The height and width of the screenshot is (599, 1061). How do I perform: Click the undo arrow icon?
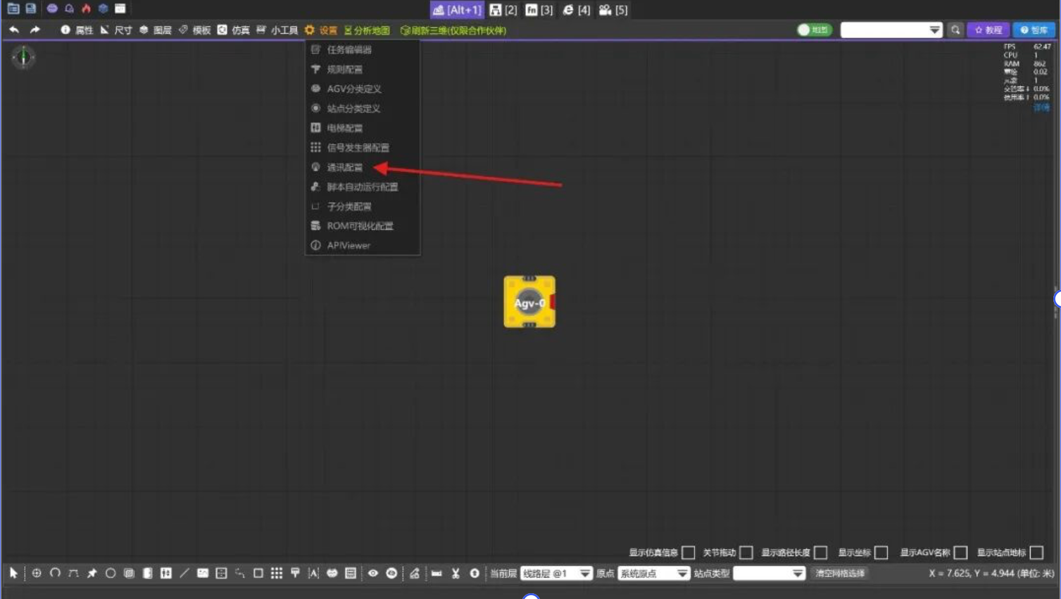14,30
